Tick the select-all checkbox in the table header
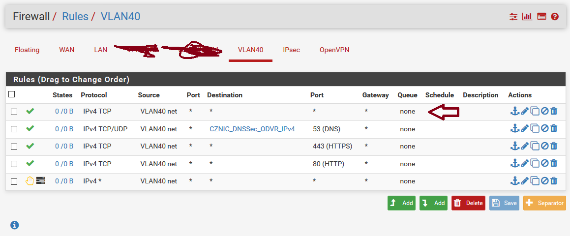570x236 pixels. 12,94
